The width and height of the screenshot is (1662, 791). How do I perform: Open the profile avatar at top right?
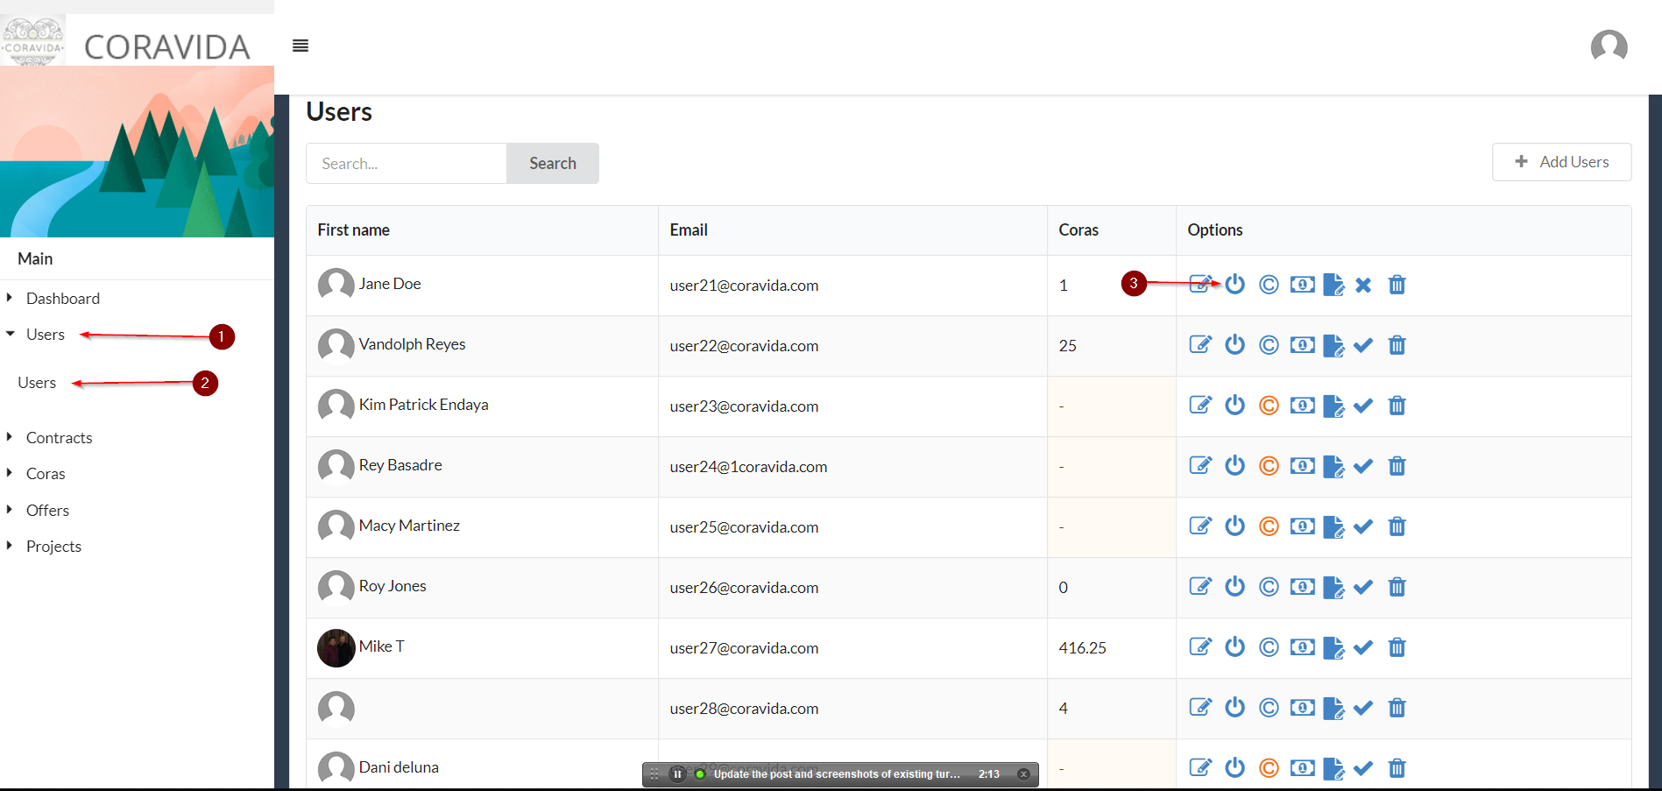[x=1609, y=46]
